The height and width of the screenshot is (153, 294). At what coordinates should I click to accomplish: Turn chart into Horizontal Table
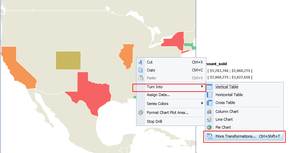click(x=244, y=95)
